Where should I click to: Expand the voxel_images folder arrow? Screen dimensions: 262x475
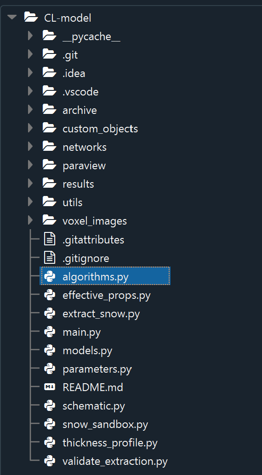(x=30, y=220)
